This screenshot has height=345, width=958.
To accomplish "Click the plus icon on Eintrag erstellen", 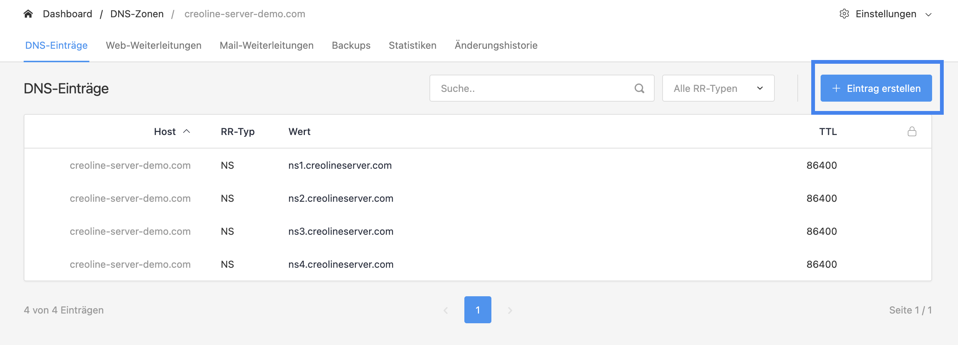I will [x=836, y=88].
